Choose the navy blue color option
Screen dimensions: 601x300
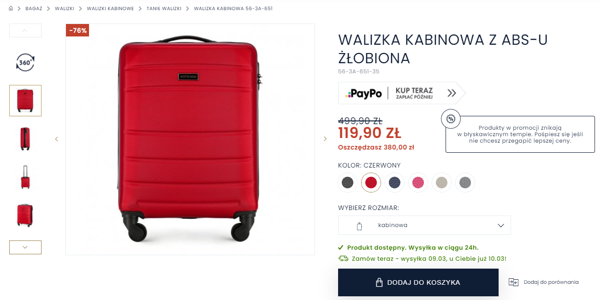[x=394, y=183]
